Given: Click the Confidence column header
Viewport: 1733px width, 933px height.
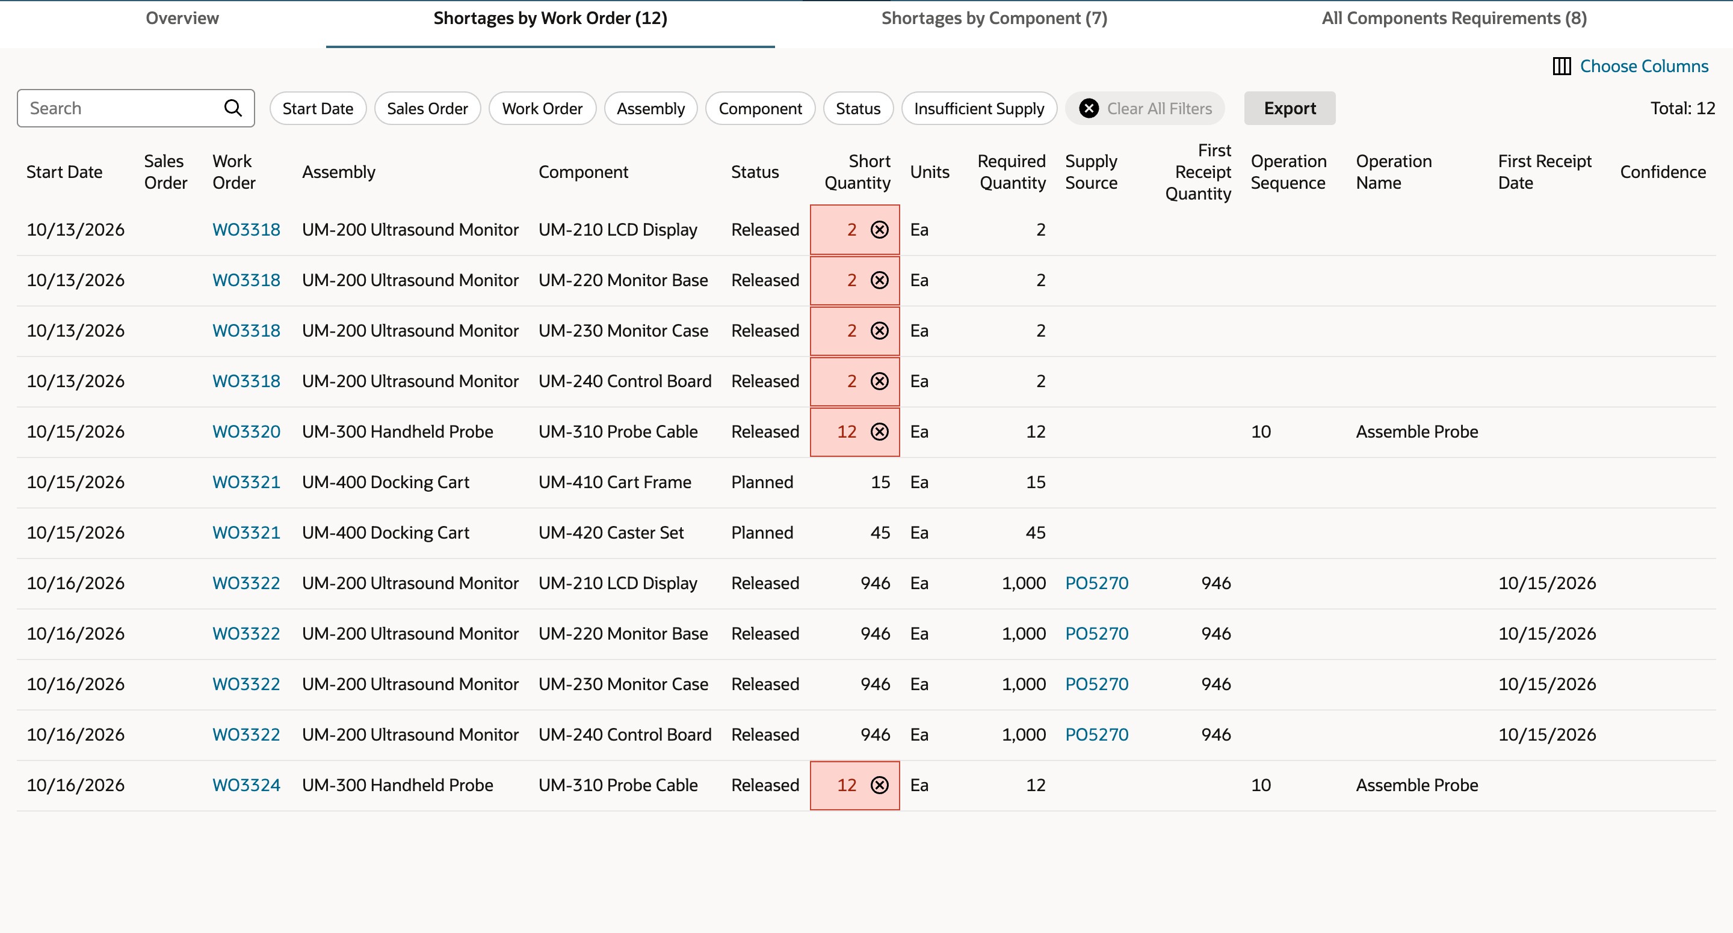Looking at the screenshot, I should click(1663, 172).
